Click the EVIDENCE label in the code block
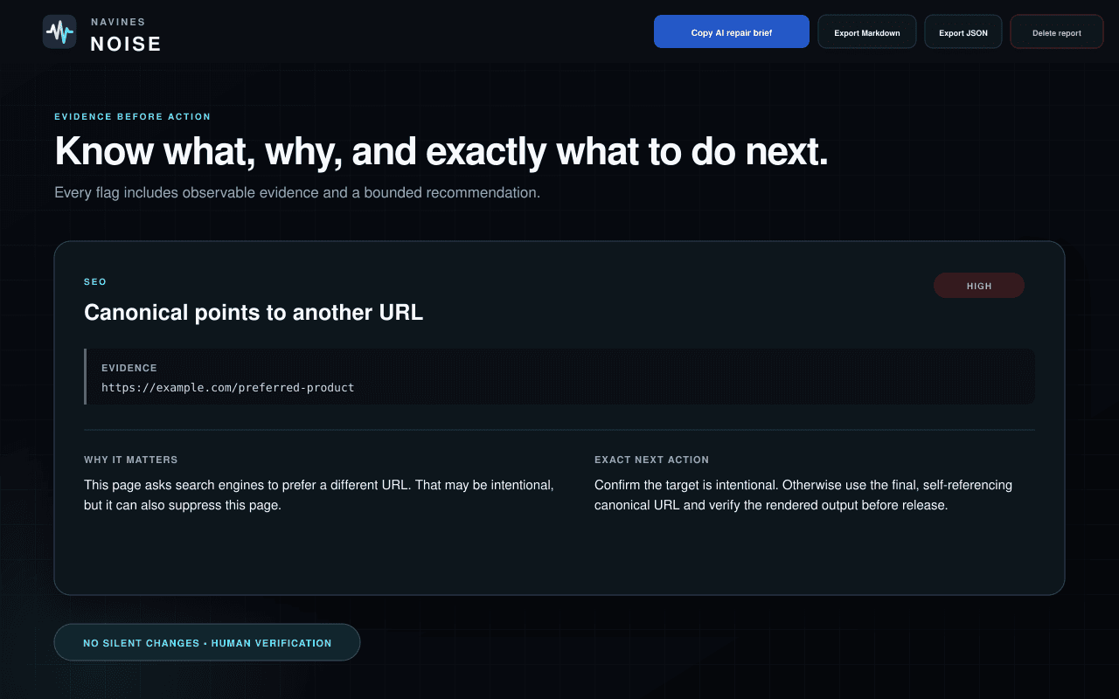The image size is (1119, 699). [x=129, y=368]
